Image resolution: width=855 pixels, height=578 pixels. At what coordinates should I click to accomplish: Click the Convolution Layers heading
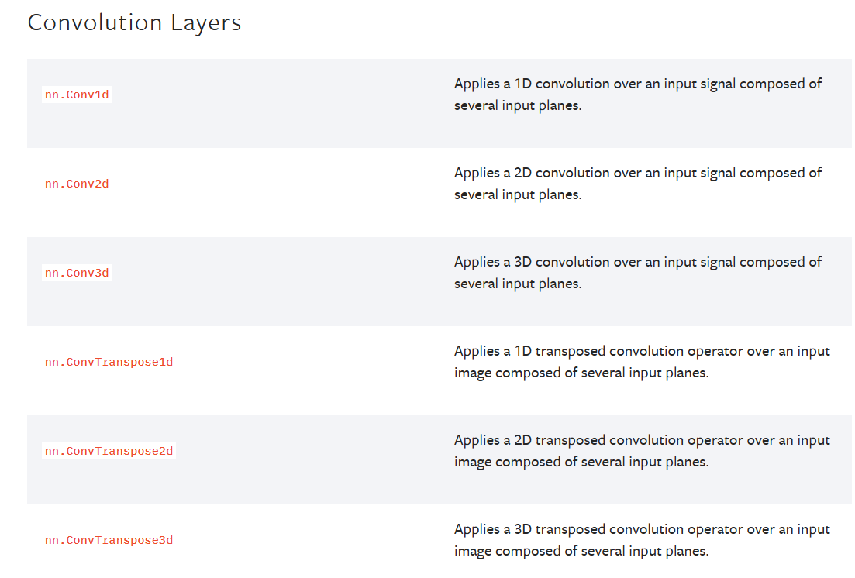(x=134, y=23)
